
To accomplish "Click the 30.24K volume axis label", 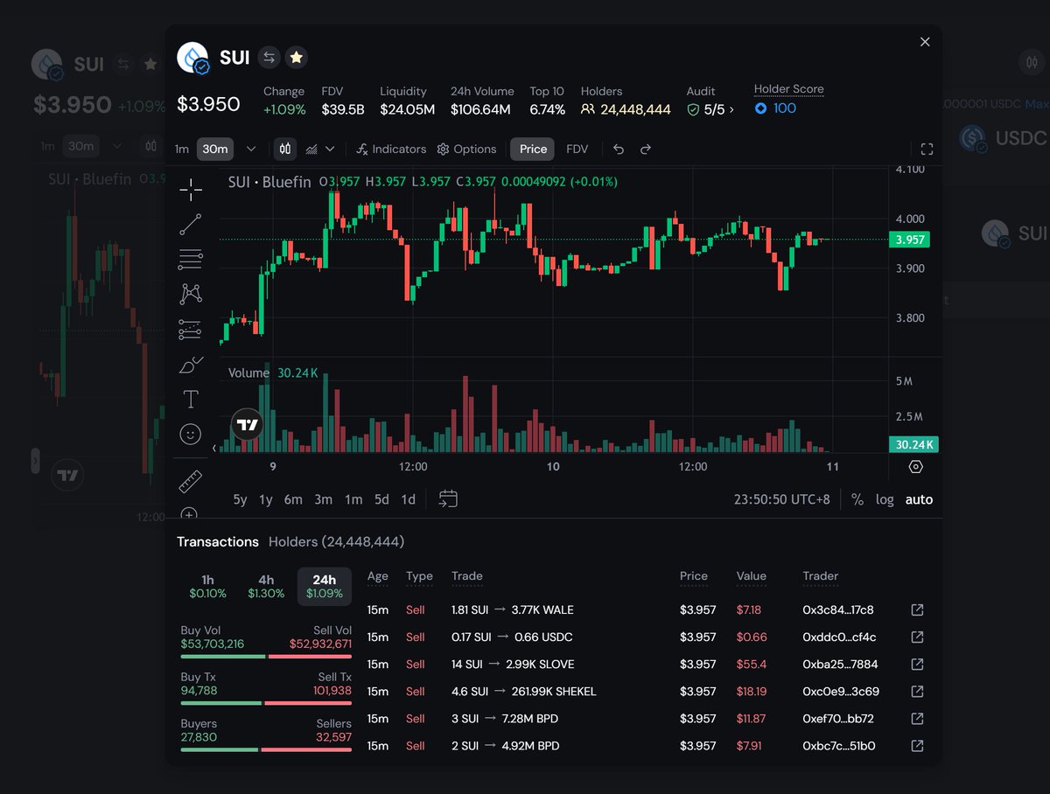I will [x=913, y=444].
